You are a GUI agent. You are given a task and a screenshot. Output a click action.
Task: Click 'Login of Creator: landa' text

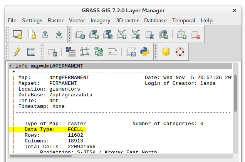pos(180,83)
